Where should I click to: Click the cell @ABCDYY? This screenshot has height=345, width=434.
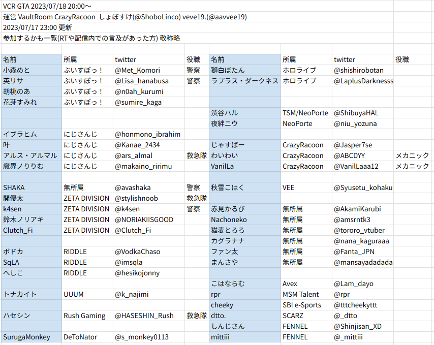tap(363, 156)
